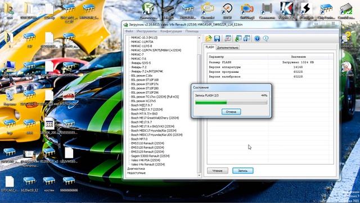Click the 'Загружено 1024 КВ' value cell
Screen dimensions: 360x203
tap(298, 63)
